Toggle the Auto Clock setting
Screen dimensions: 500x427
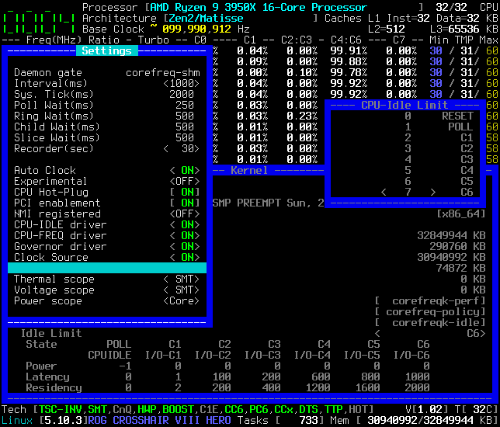[x=185, y=170]
